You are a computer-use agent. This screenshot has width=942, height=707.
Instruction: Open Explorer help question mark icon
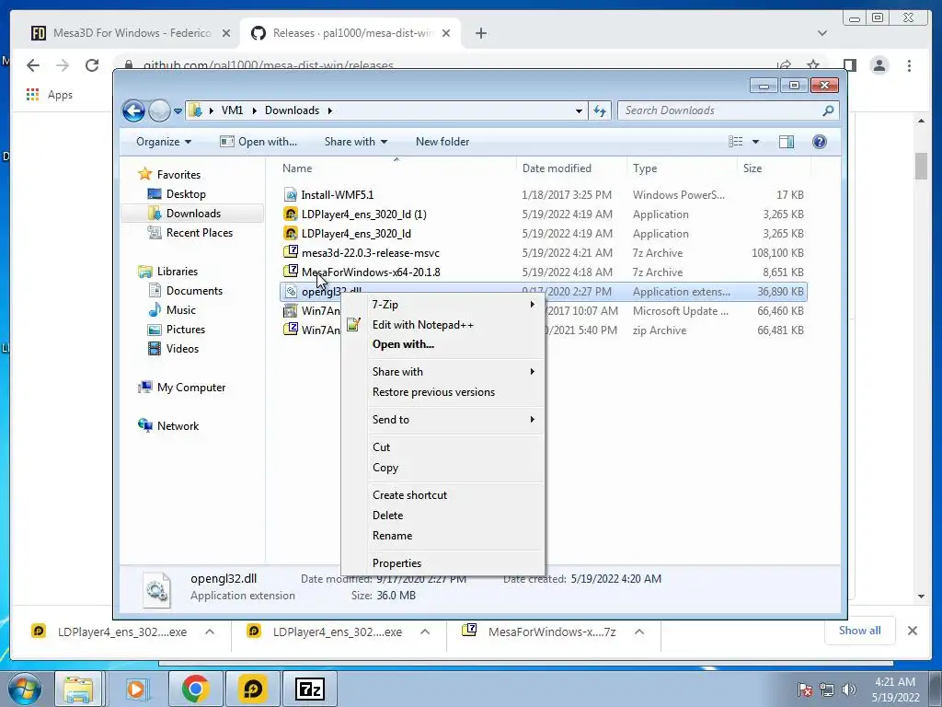[x=819, y=141]
